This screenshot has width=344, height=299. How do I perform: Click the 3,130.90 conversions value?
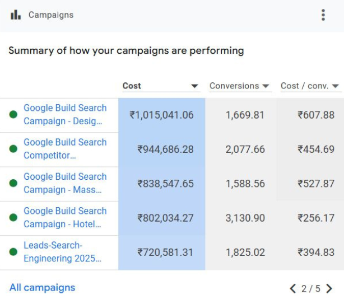pyautogui.click(x=245, y=218)
